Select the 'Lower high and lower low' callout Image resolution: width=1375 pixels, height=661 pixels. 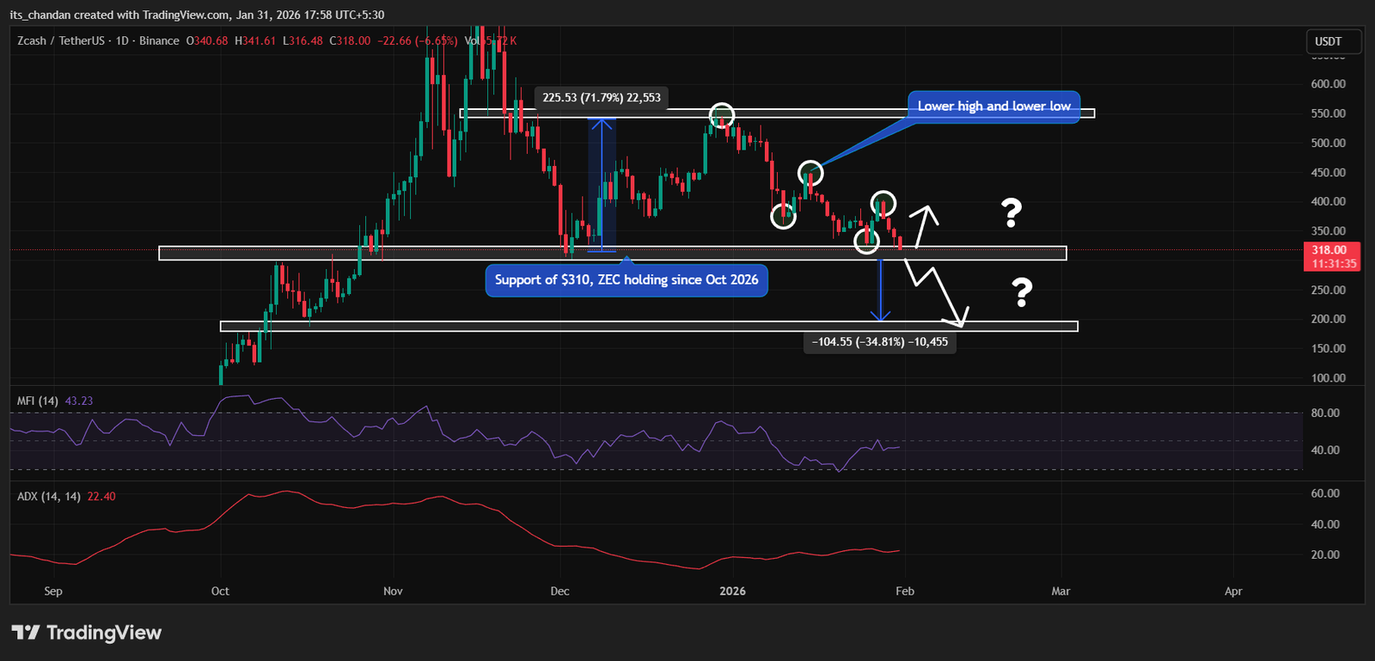point(993,107)
